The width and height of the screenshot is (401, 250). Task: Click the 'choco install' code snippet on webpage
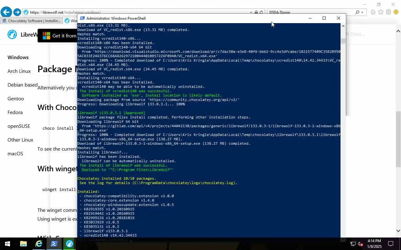pos(60,128)
